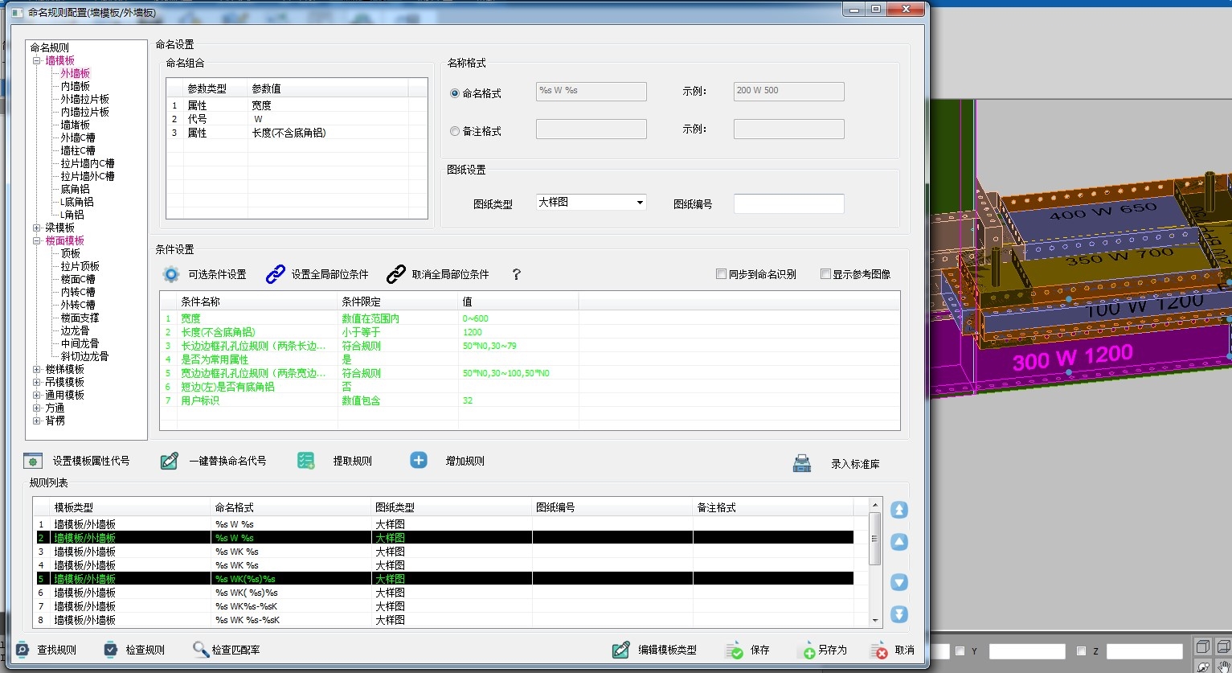The width and height of the screenshot is (1232, 673).
Task: Click the 检查匹配率 magnifier icon
Action: point(201,650)
